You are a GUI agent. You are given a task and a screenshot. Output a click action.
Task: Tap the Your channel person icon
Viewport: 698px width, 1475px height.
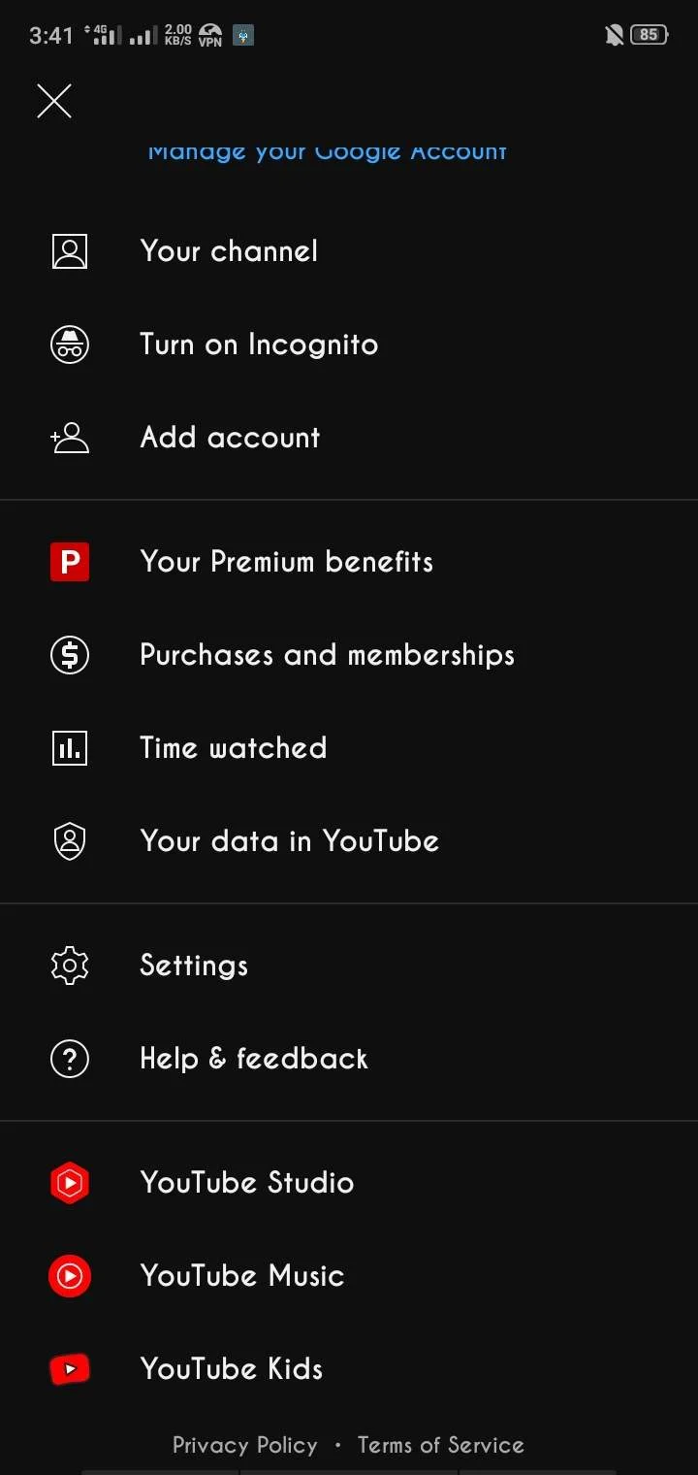tap(70, 251)
